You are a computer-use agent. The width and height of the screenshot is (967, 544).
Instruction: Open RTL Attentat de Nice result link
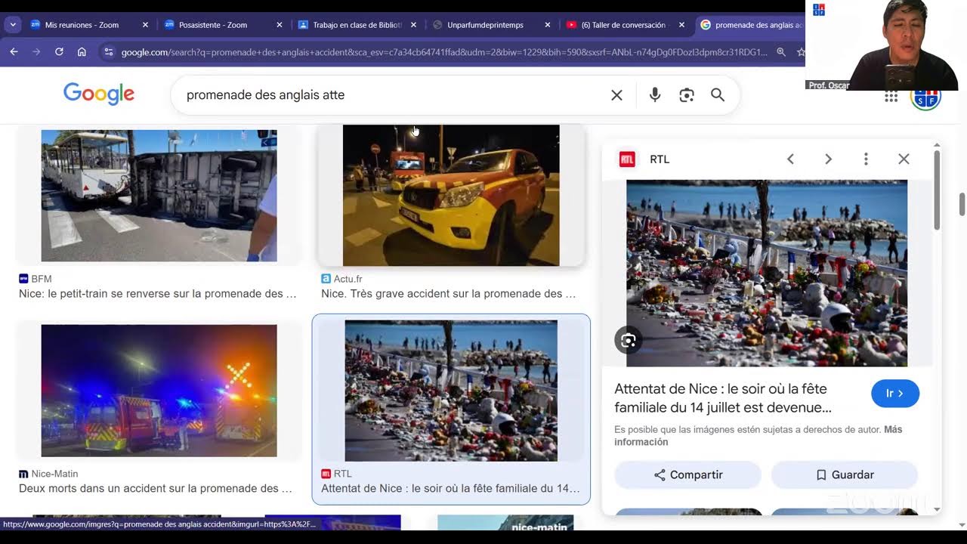click(451, 489)
